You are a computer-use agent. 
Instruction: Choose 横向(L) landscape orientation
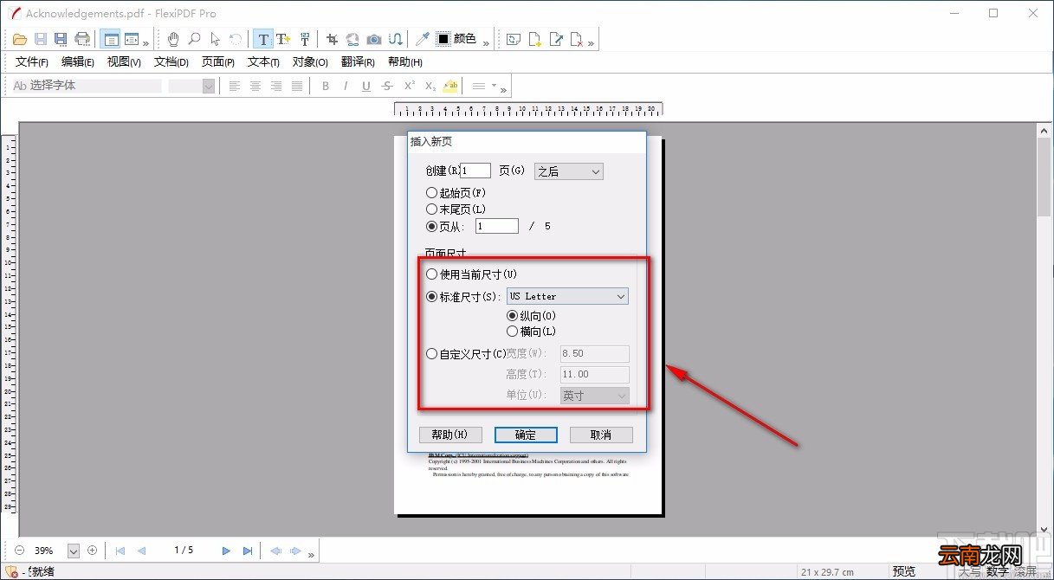click(x=512, y=331)
